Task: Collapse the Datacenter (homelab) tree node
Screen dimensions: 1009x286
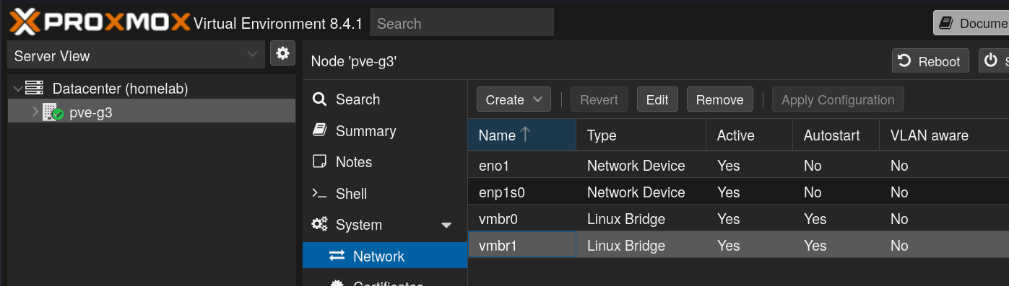Action: [17, 89]
